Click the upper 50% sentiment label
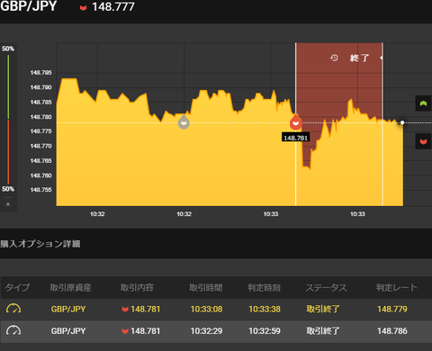Image resolution: width=432 pixels, height=351 pixels. [8, 49]
